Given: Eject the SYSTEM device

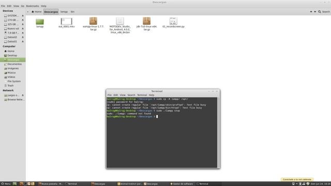Looking at the screenshot, I should (23, 16).
